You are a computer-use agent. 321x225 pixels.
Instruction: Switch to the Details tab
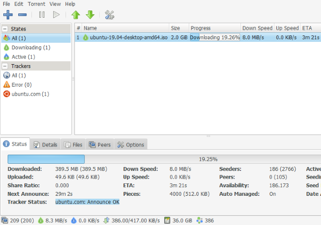[x=46, y=145]
